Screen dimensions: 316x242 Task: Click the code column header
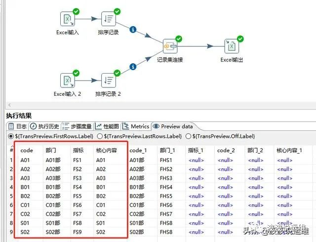[27, 151]
